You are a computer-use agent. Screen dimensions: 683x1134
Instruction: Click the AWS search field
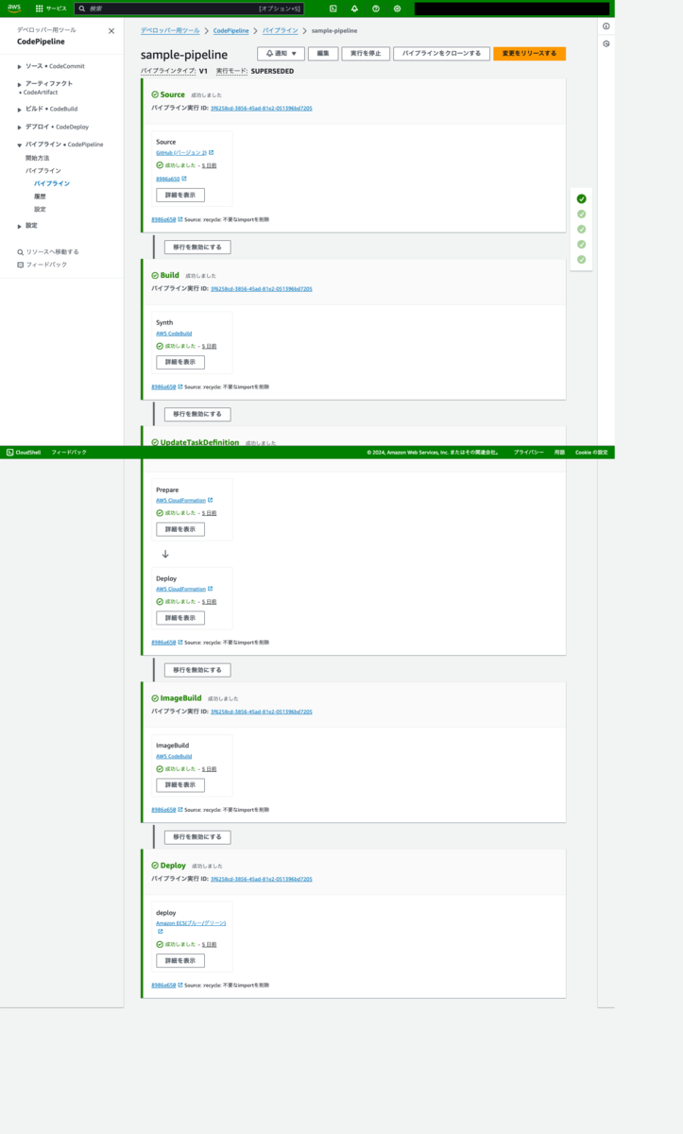(189, 9)
